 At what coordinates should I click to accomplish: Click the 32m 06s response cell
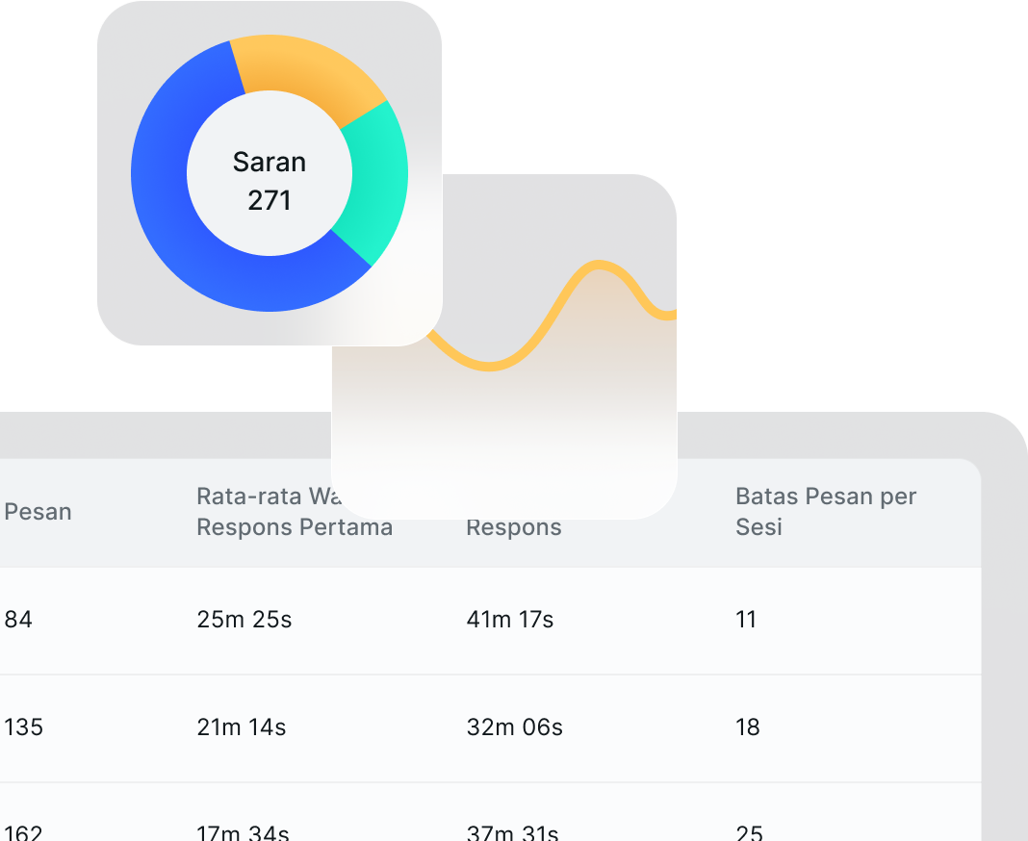pos(514,727)
